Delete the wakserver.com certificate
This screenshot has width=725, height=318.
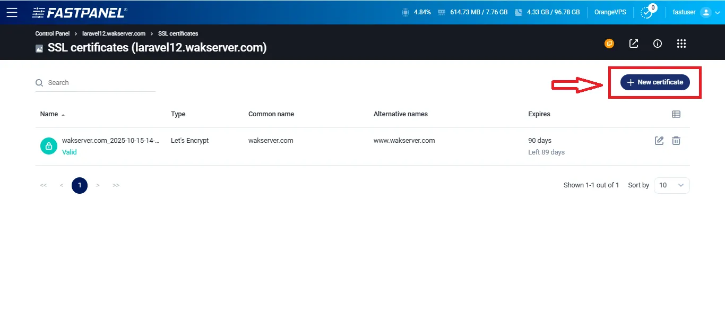[x=676, y=141]
